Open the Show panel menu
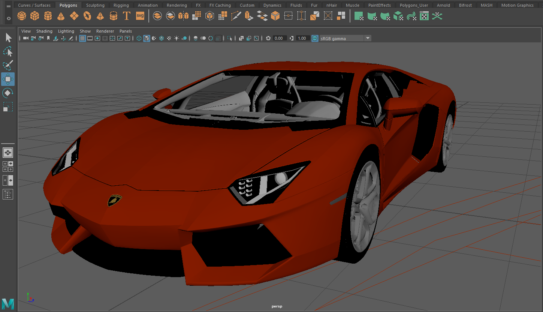The height and width of the screenshot is (312, 543). 85,31
